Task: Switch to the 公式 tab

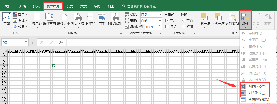Action: coord(70,6)
